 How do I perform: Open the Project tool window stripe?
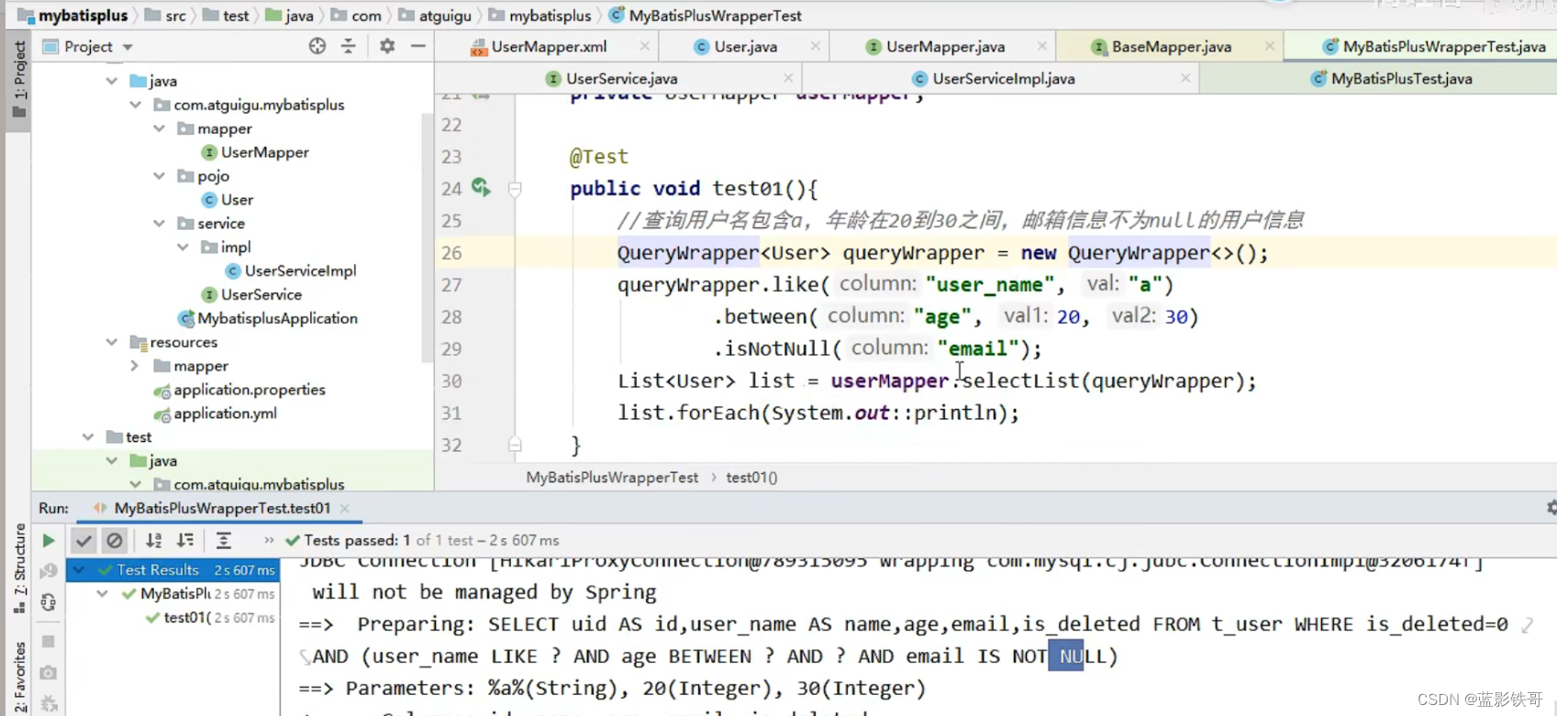pyautogui.click(x=19, y=81)
